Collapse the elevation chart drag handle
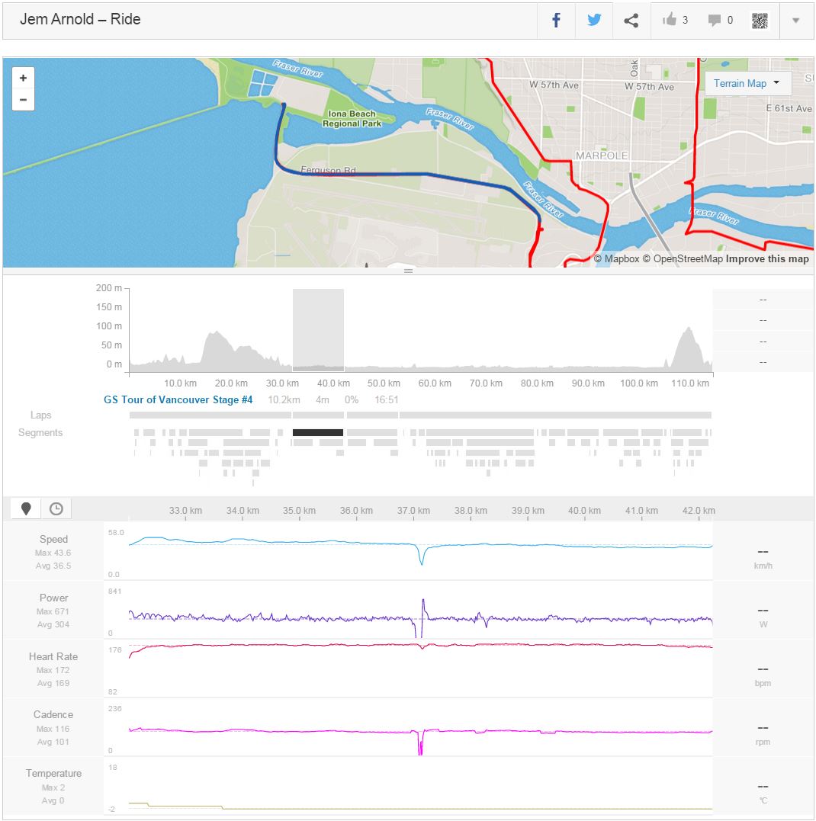This screenshot has width=816, height=821. pyautogui.click(x=408, y=271)
